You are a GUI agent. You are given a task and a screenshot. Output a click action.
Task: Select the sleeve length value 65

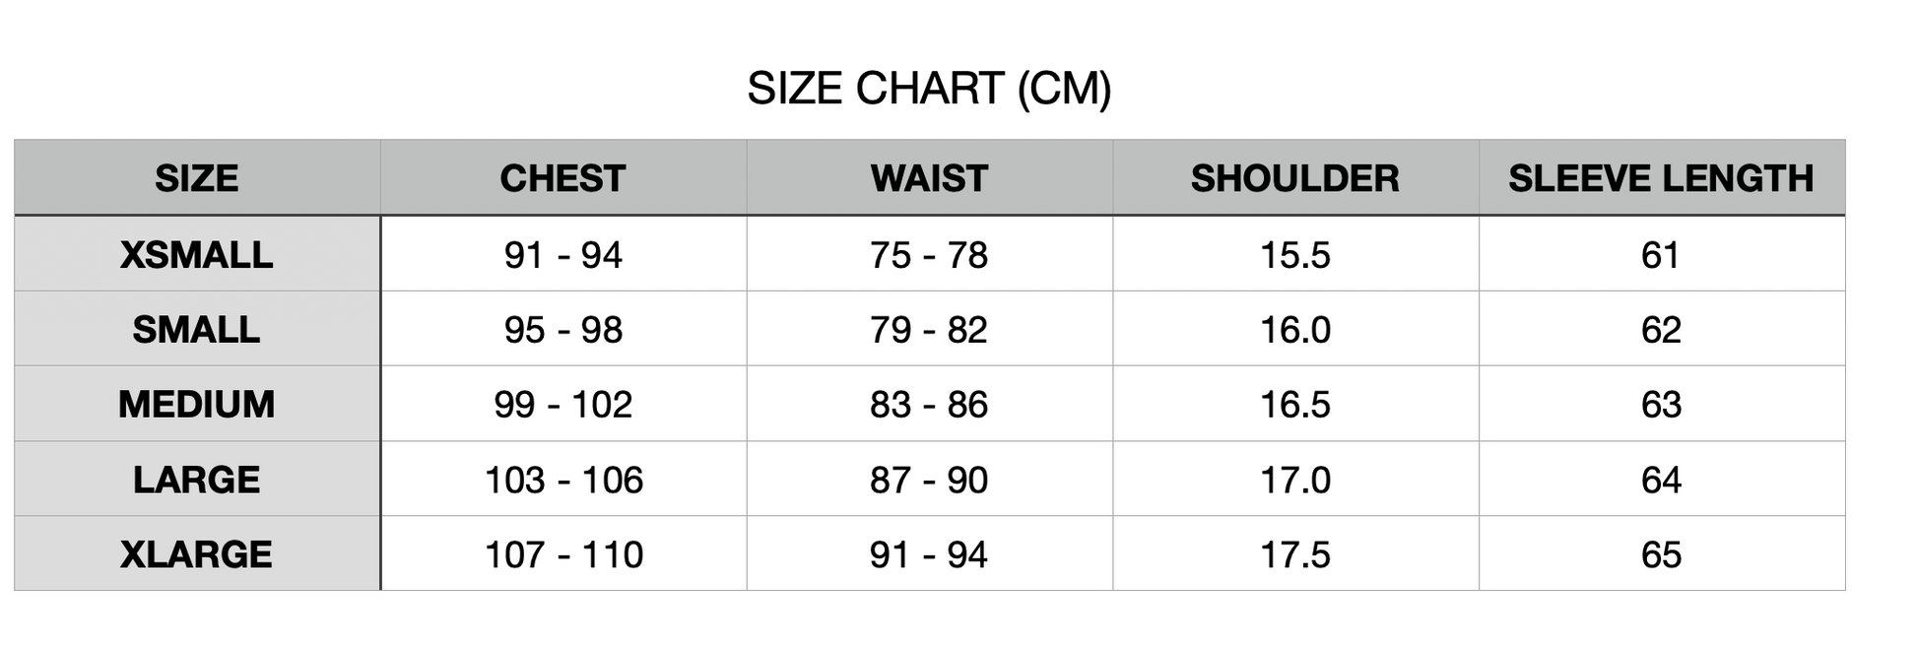pyautogui.click(x=1661, y=554)
